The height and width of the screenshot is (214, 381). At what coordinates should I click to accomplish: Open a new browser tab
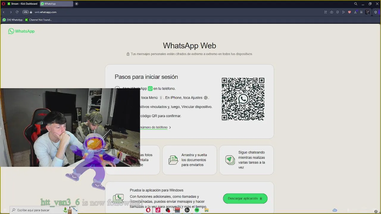click(76, 4)
